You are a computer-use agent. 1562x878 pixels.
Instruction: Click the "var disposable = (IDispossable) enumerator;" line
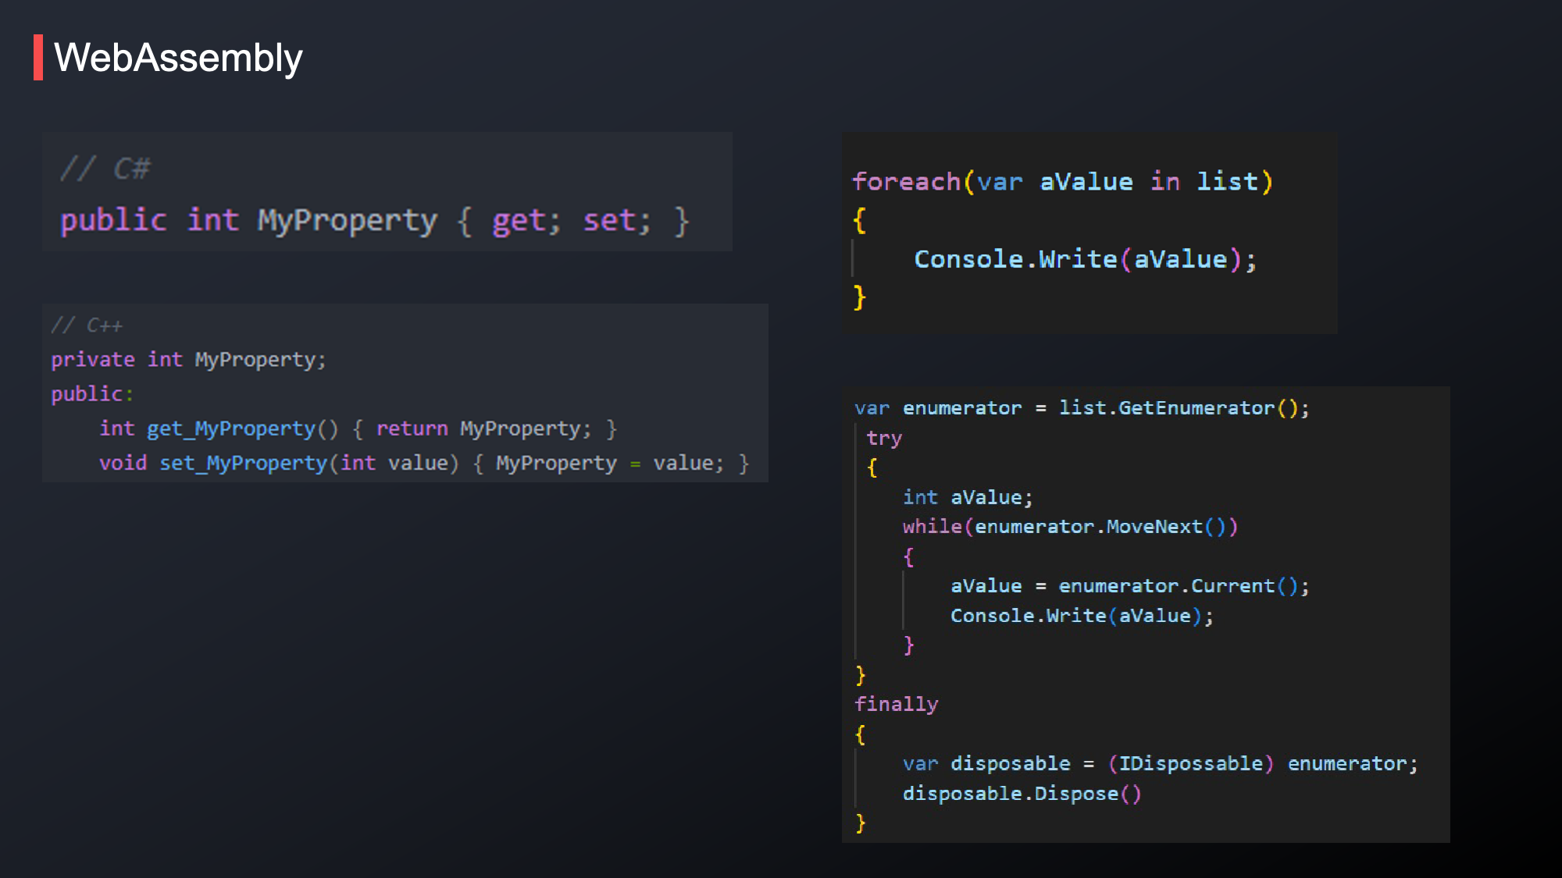pyautogui.click(x=1160, y=764)
